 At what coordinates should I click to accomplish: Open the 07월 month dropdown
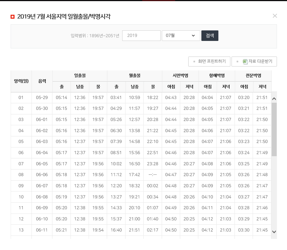coord(181,36)
